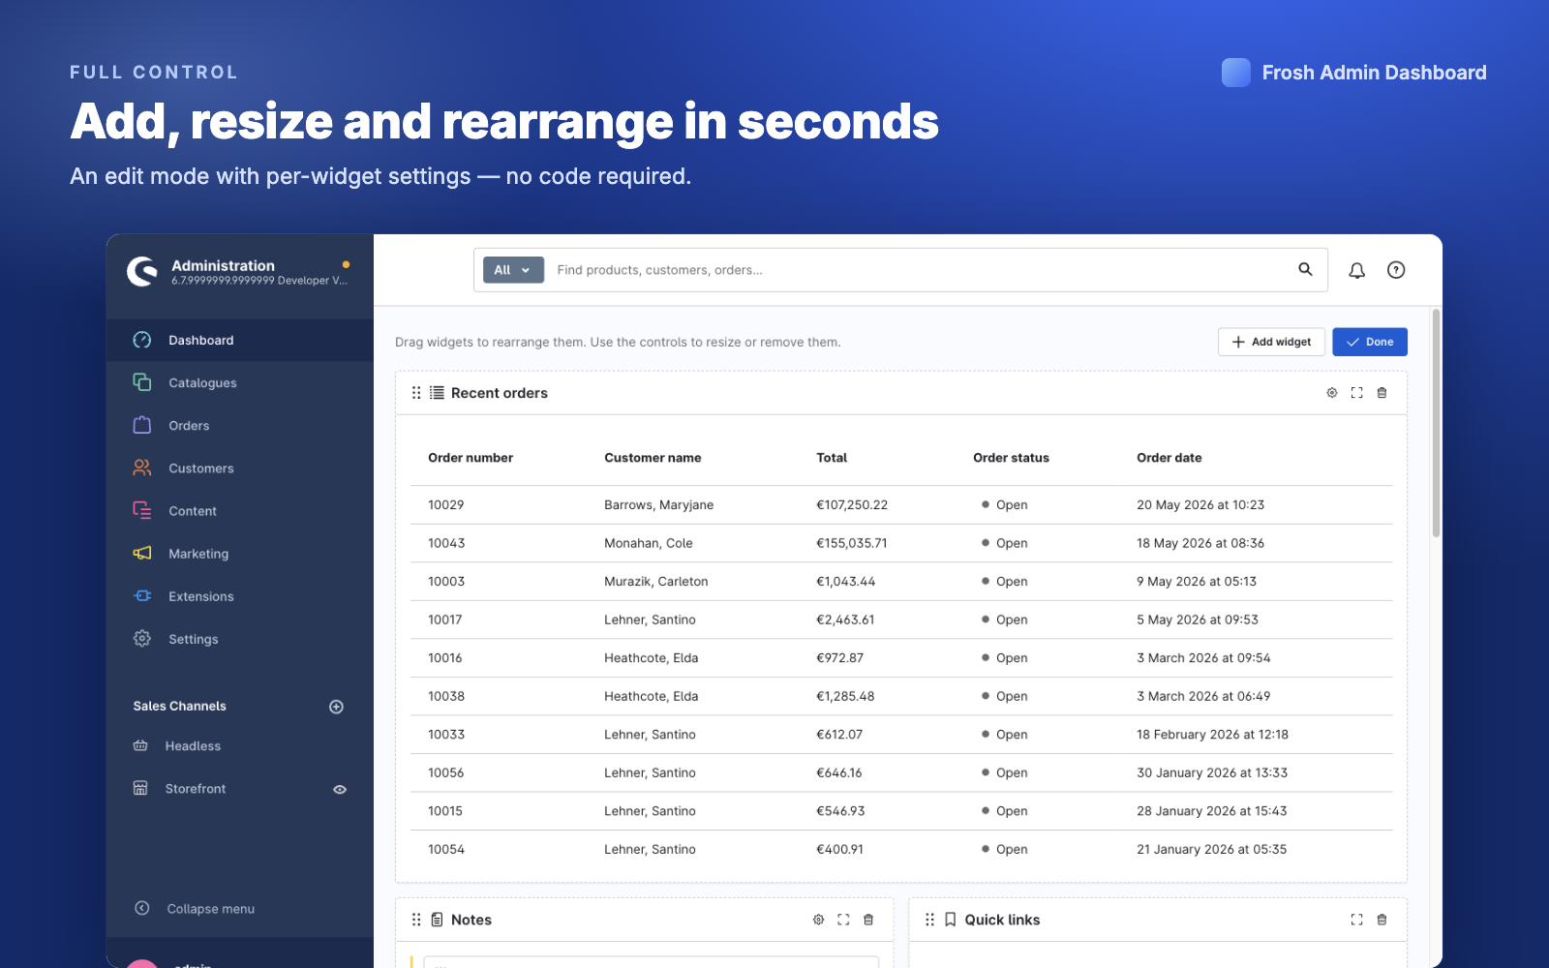1549x968 pixels.
Task: Click the Extensions plug icon
Action: click(x=142, y=595)
